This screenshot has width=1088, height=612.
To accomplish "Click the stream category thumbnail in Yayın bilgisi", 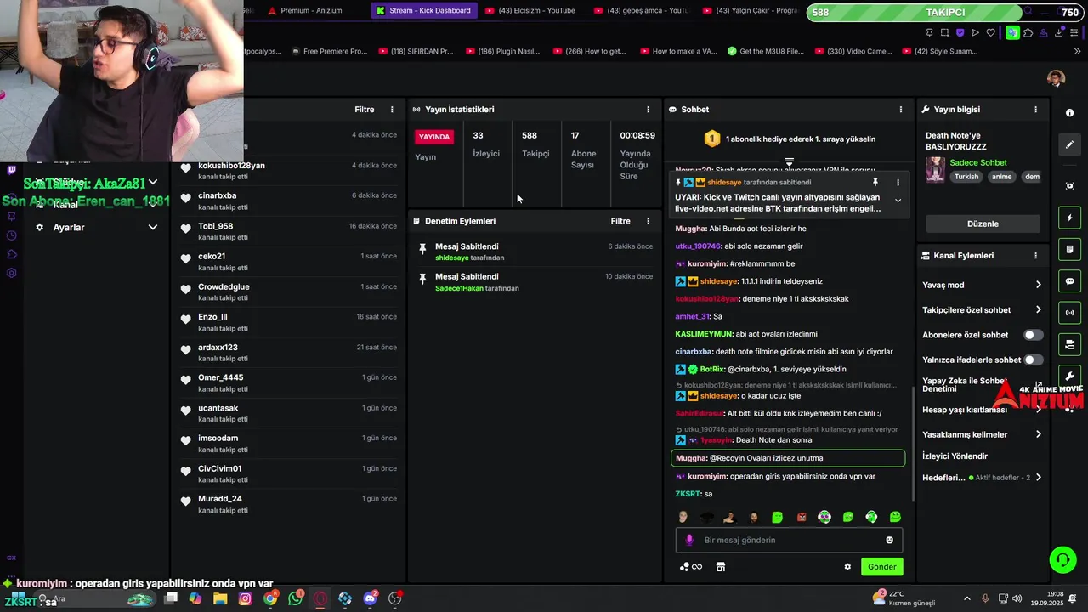I will pyautogui.click(x=935, y=169).
